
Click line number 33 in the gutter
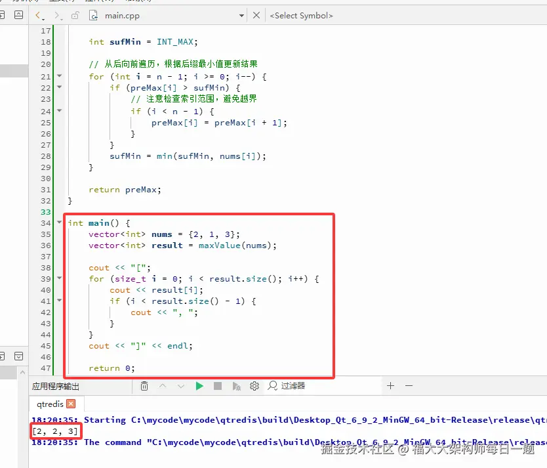[x=46, y=212]
